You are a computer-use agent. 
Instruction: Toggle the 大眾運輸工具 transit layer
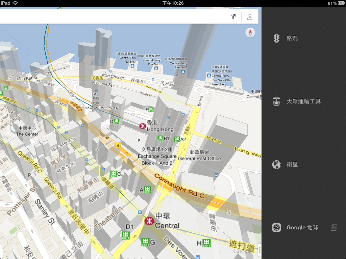click(303, 102)
